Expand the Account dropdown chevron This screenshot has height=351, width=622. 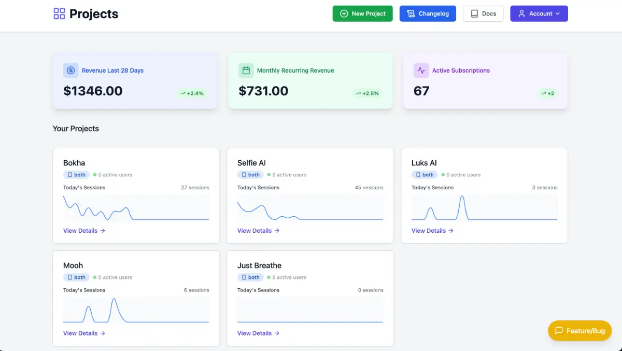[x=558, y=13]
